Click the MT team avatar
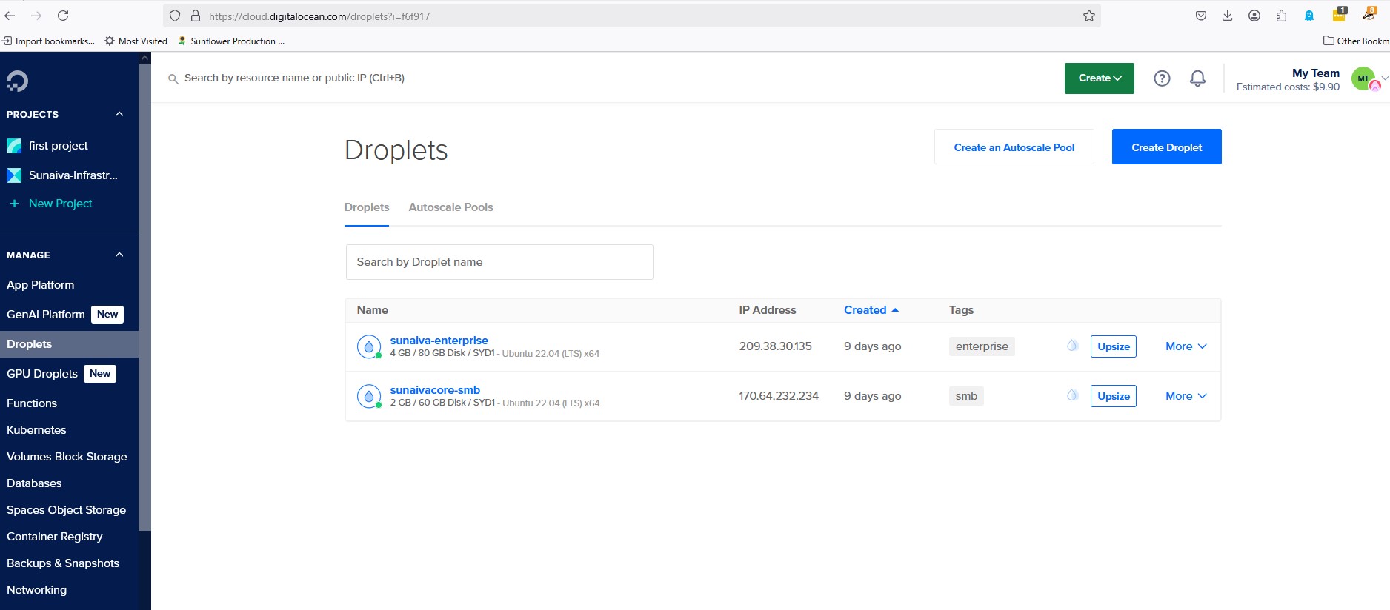 click(1364, 78)
